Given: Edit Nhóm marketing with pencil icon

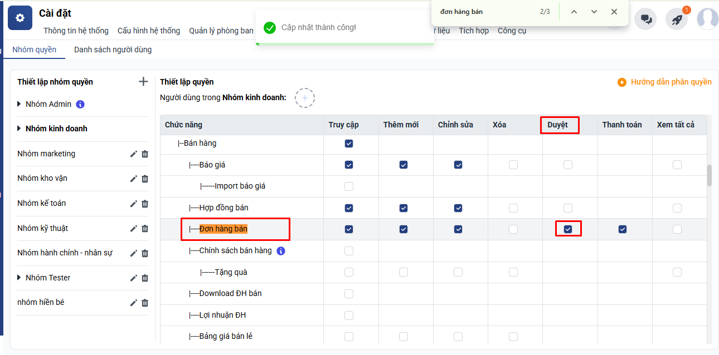Looking at the screenshot, I should [133, 154].
